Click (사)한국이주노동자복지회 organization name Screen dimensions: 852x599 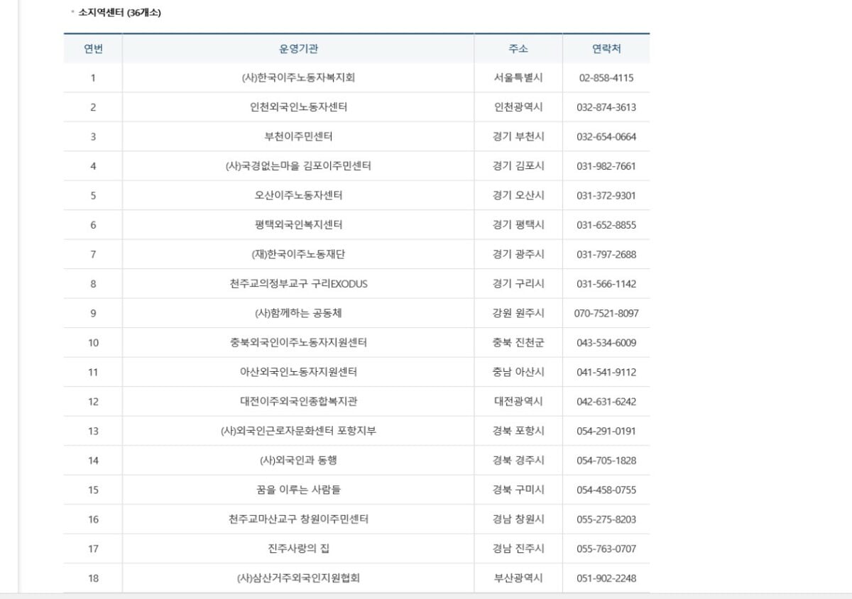298,78
